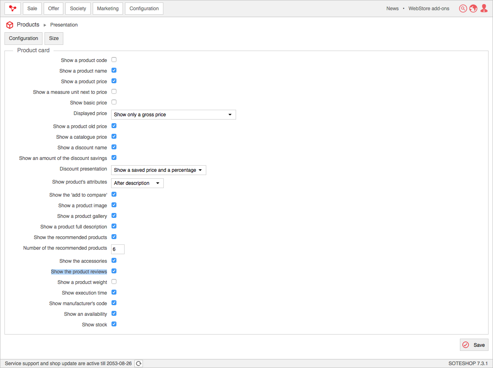Toggle Show the 'add to compare' checkbox
Viewport: 493px width, 368px height.
[x=114, y=194]
